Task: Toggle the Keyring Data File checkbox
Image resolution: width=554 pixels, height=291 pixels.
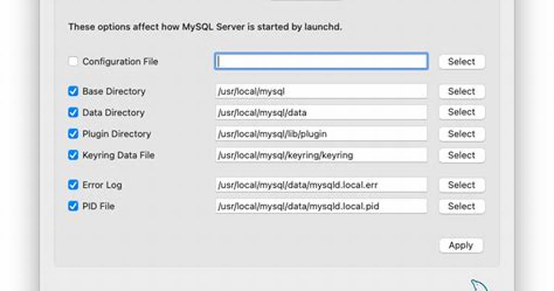Action: tap(73, 155)
